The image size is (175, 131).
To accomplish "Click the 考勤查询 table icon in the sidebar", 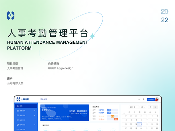I will coord(17,111).
